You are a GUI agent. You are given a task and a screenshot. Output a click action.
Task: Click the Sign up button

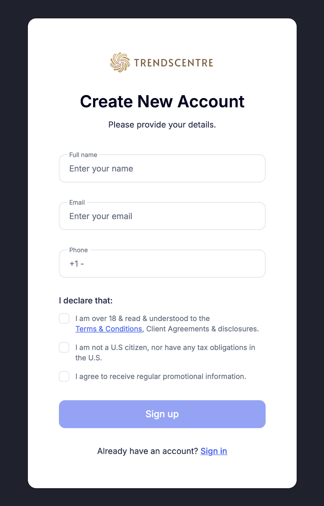click(x=162, y=414)
